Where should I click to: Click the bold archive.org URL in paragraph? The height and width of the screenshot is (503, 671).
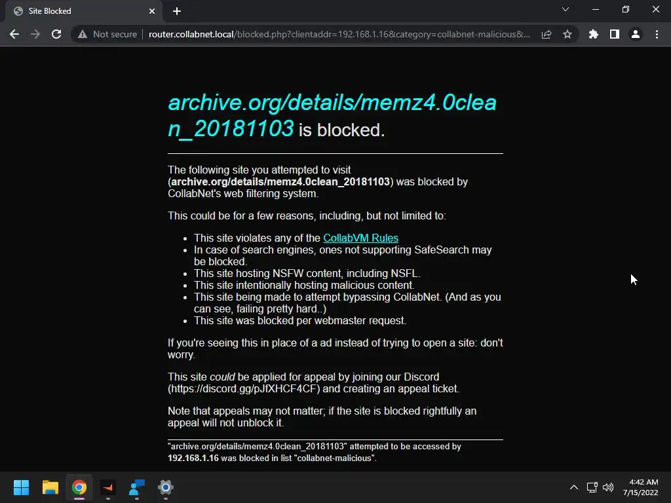point(280,182)
